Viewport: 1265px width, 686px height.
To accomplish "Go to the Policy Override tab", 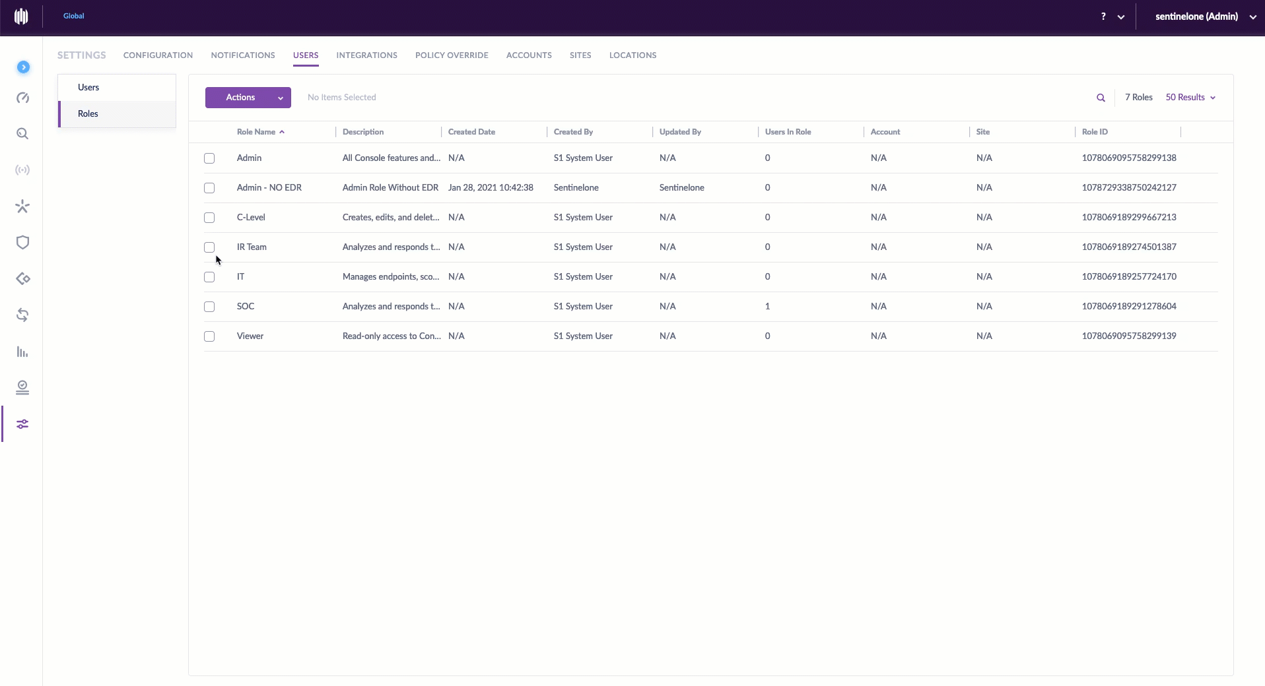I will tap(452, 55).
